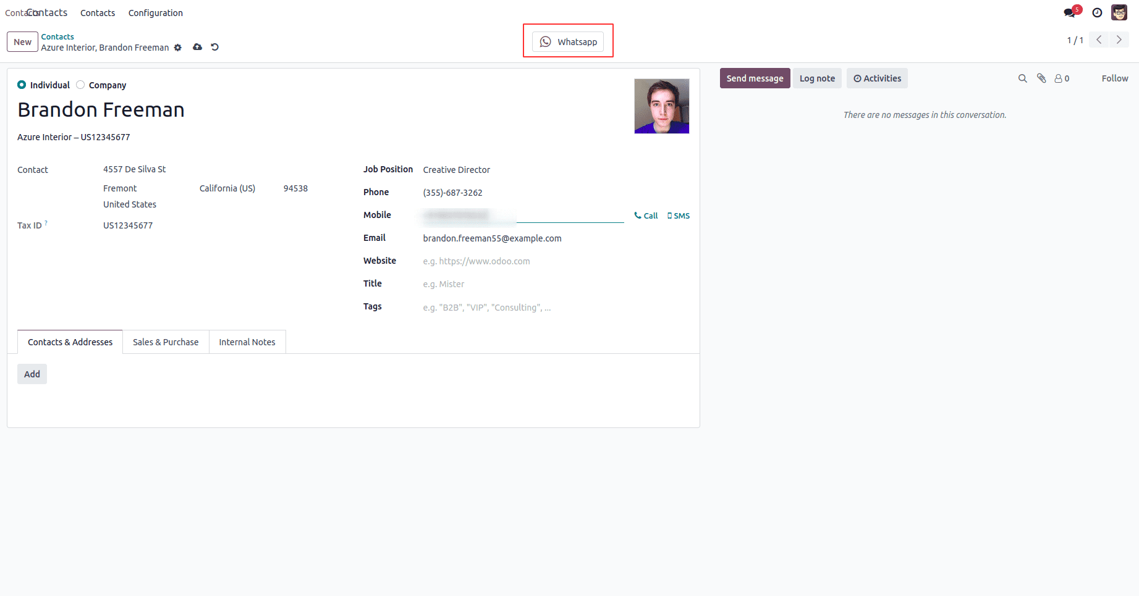Open Brandon Freeman's profile picture
This screenshot has height=596, width=1139.
tap(661, 106)
